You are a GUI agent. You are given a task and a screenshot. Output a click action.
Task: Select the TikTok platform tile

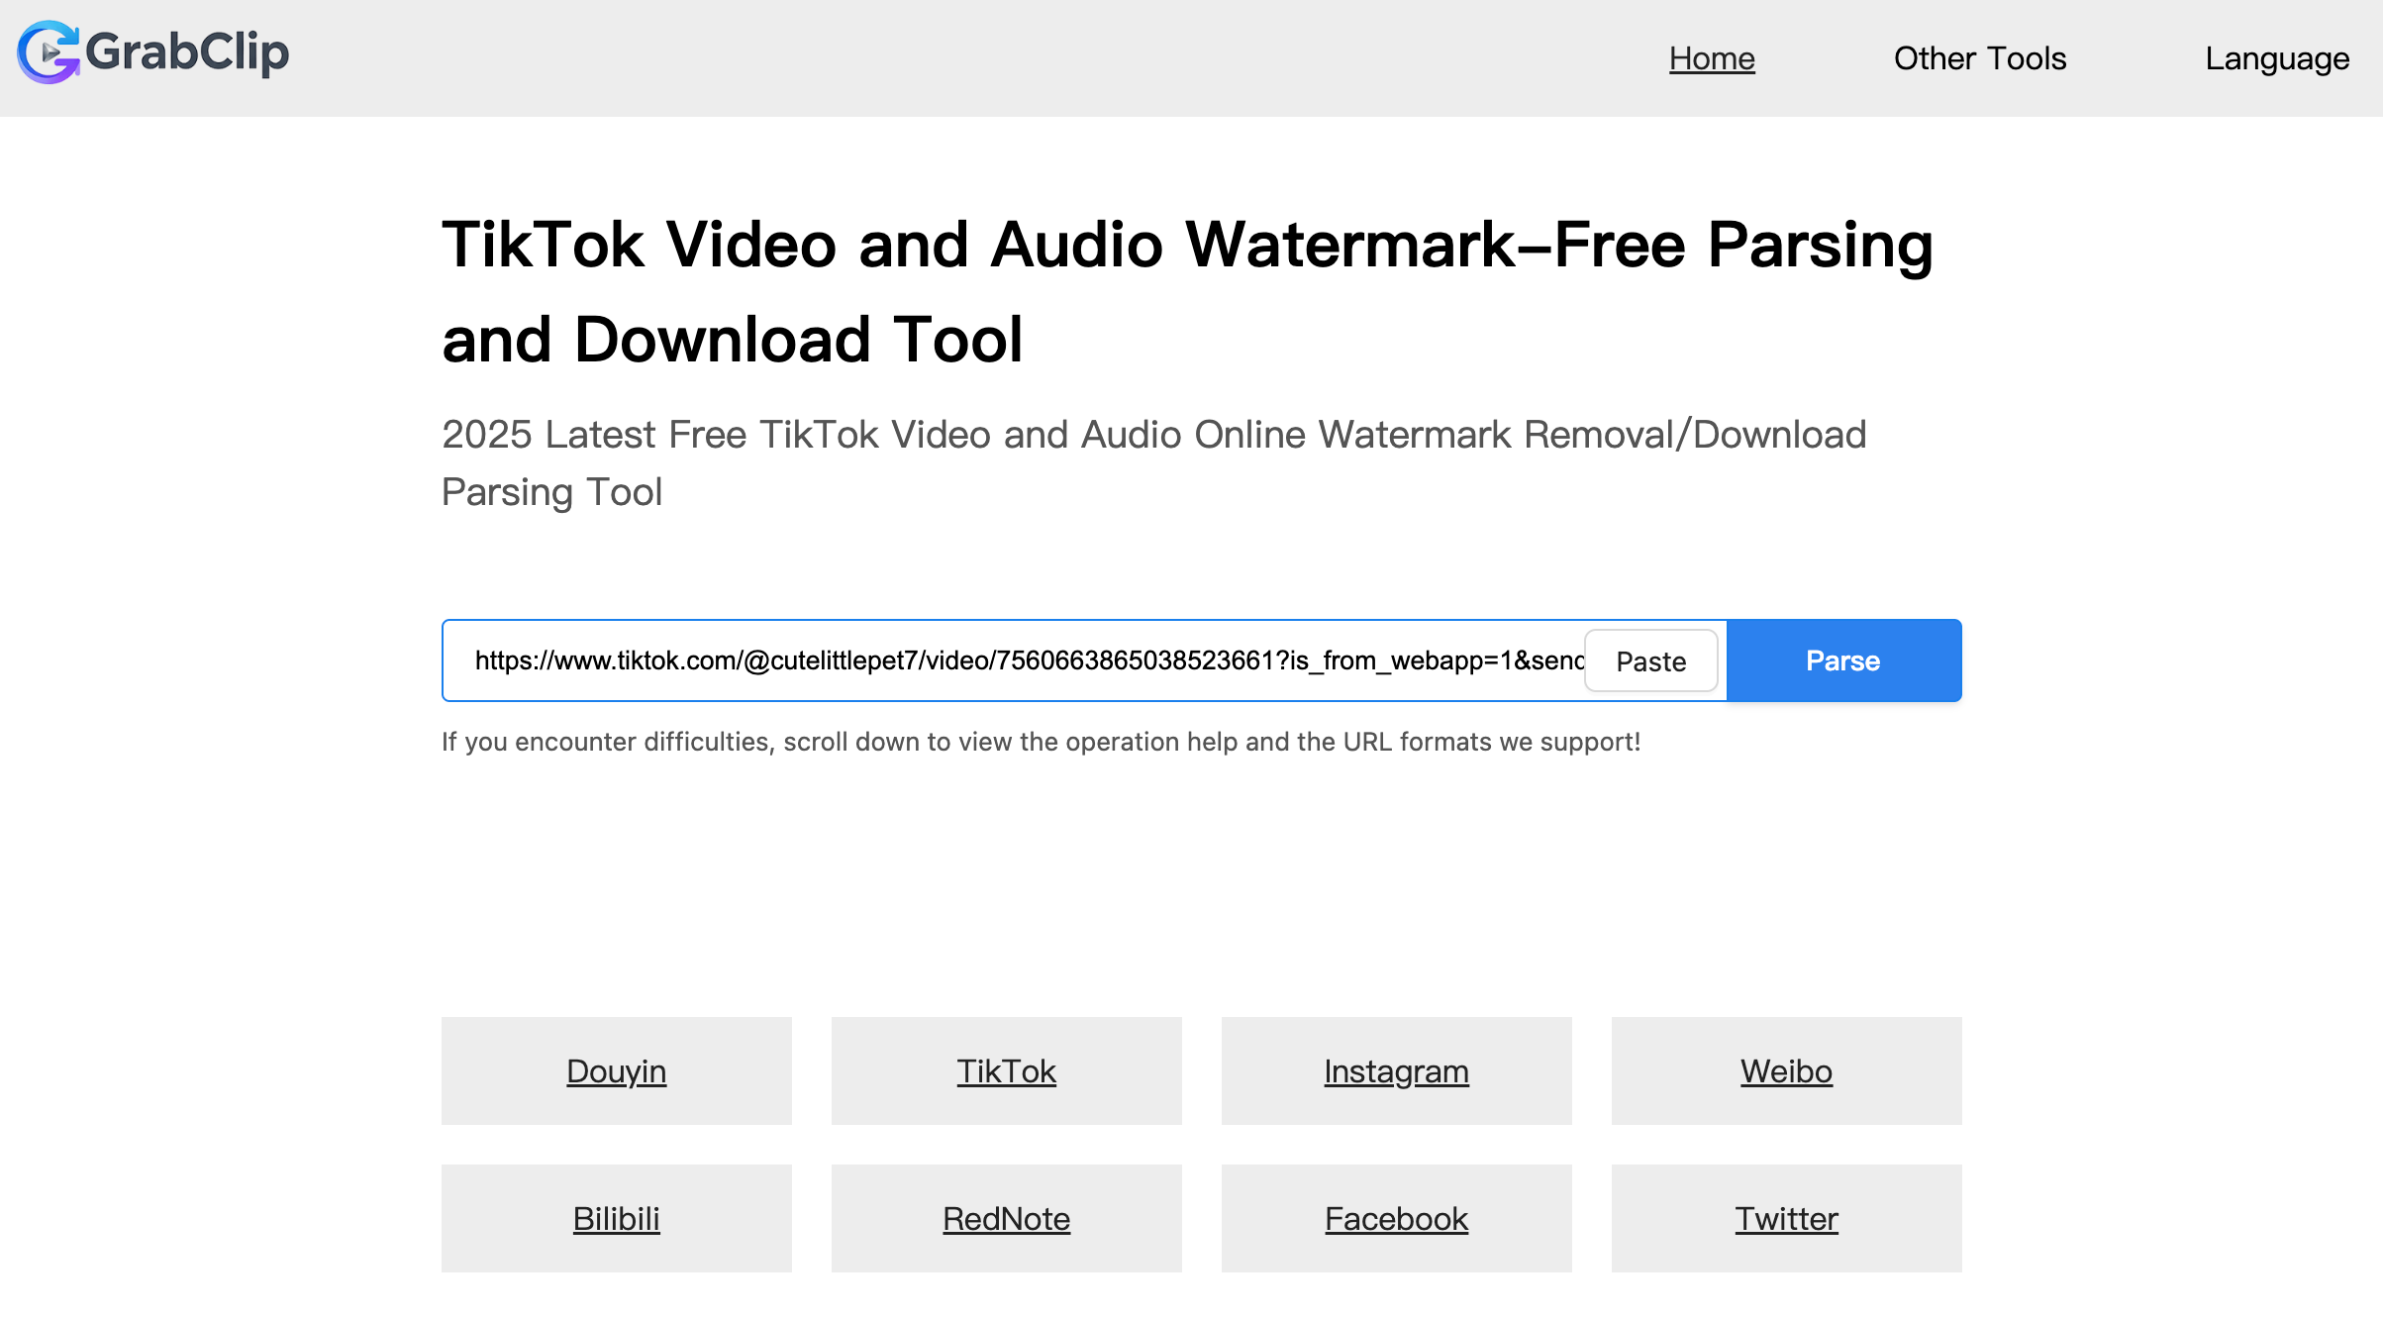click(x=1006, y=1070)
